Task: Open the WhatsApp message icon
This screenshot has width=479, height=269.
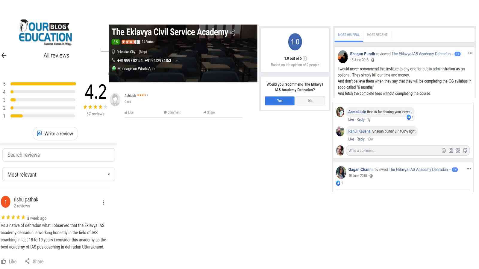Action: 114,68
